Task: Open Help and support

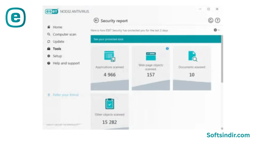Action: [x=66, y=63]
